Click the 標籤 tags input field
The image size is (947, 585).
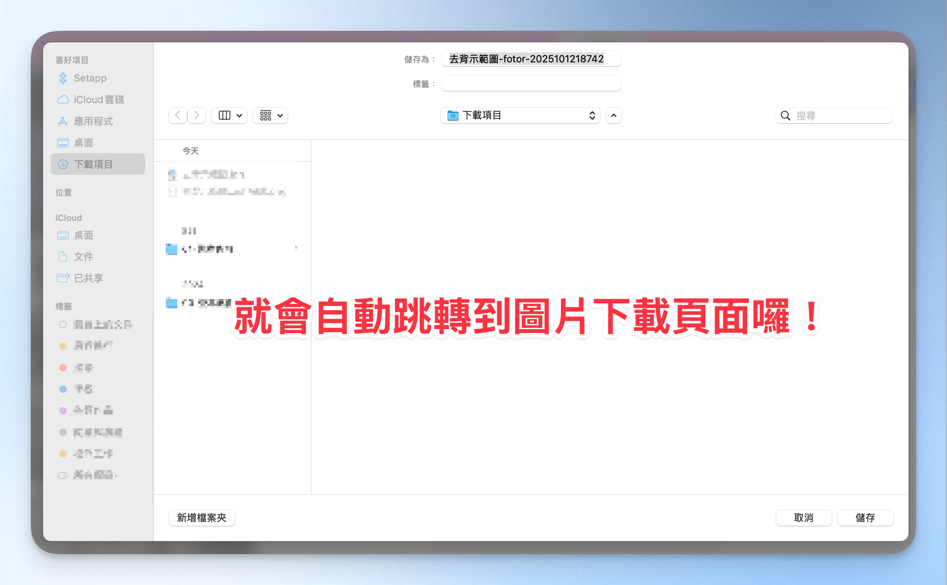[x=530, y=84]
